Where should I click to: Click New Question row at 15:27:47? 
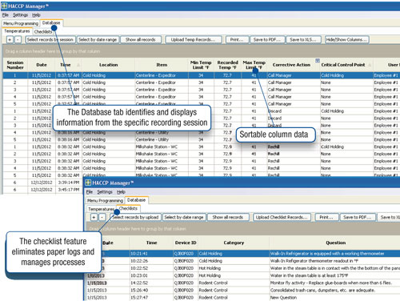coord(242,297)
